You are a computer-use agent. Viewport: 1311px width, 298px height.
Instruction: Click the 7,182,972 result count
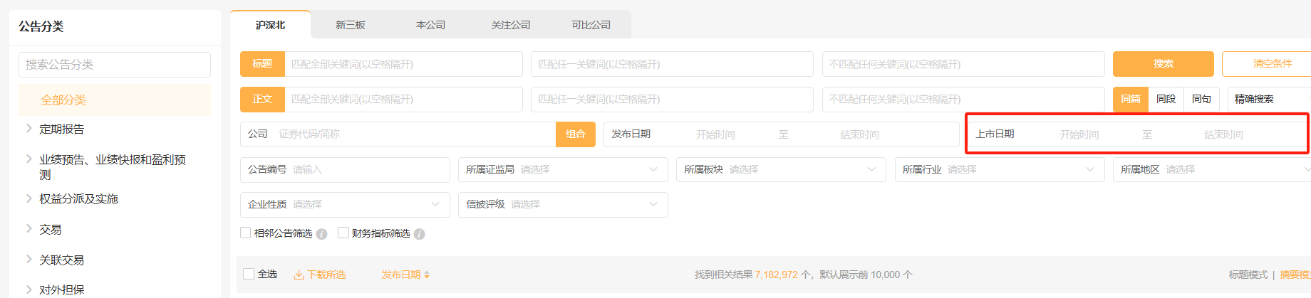(x=777, y=275)
